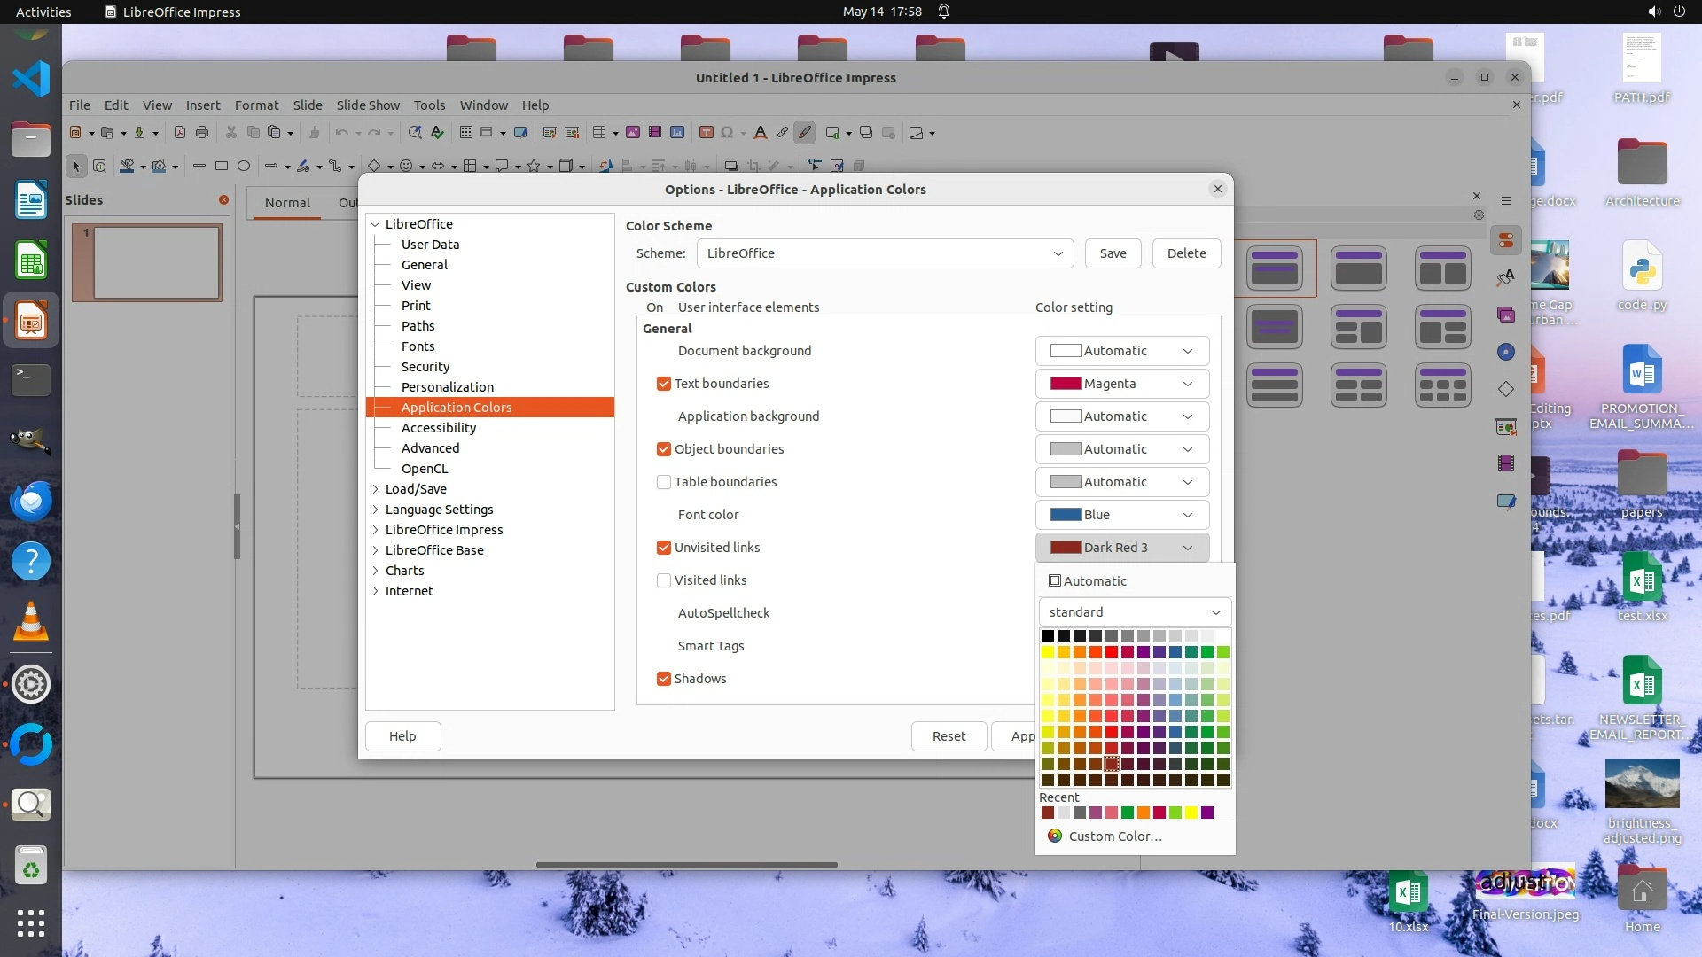Click the Insert Chart toolbar icon

pos(677,133)
